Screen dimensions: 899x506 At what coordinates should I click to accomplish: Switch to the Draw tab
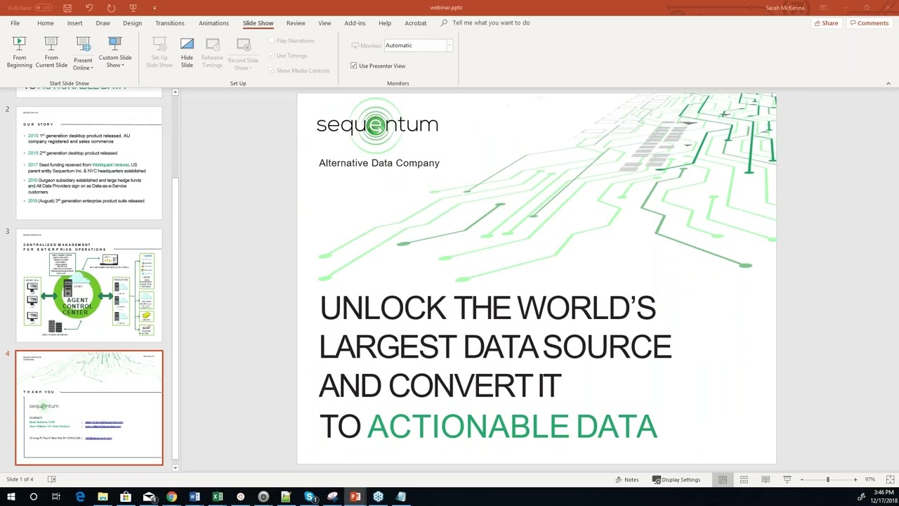pyautogui.click(x=103, y=23)
